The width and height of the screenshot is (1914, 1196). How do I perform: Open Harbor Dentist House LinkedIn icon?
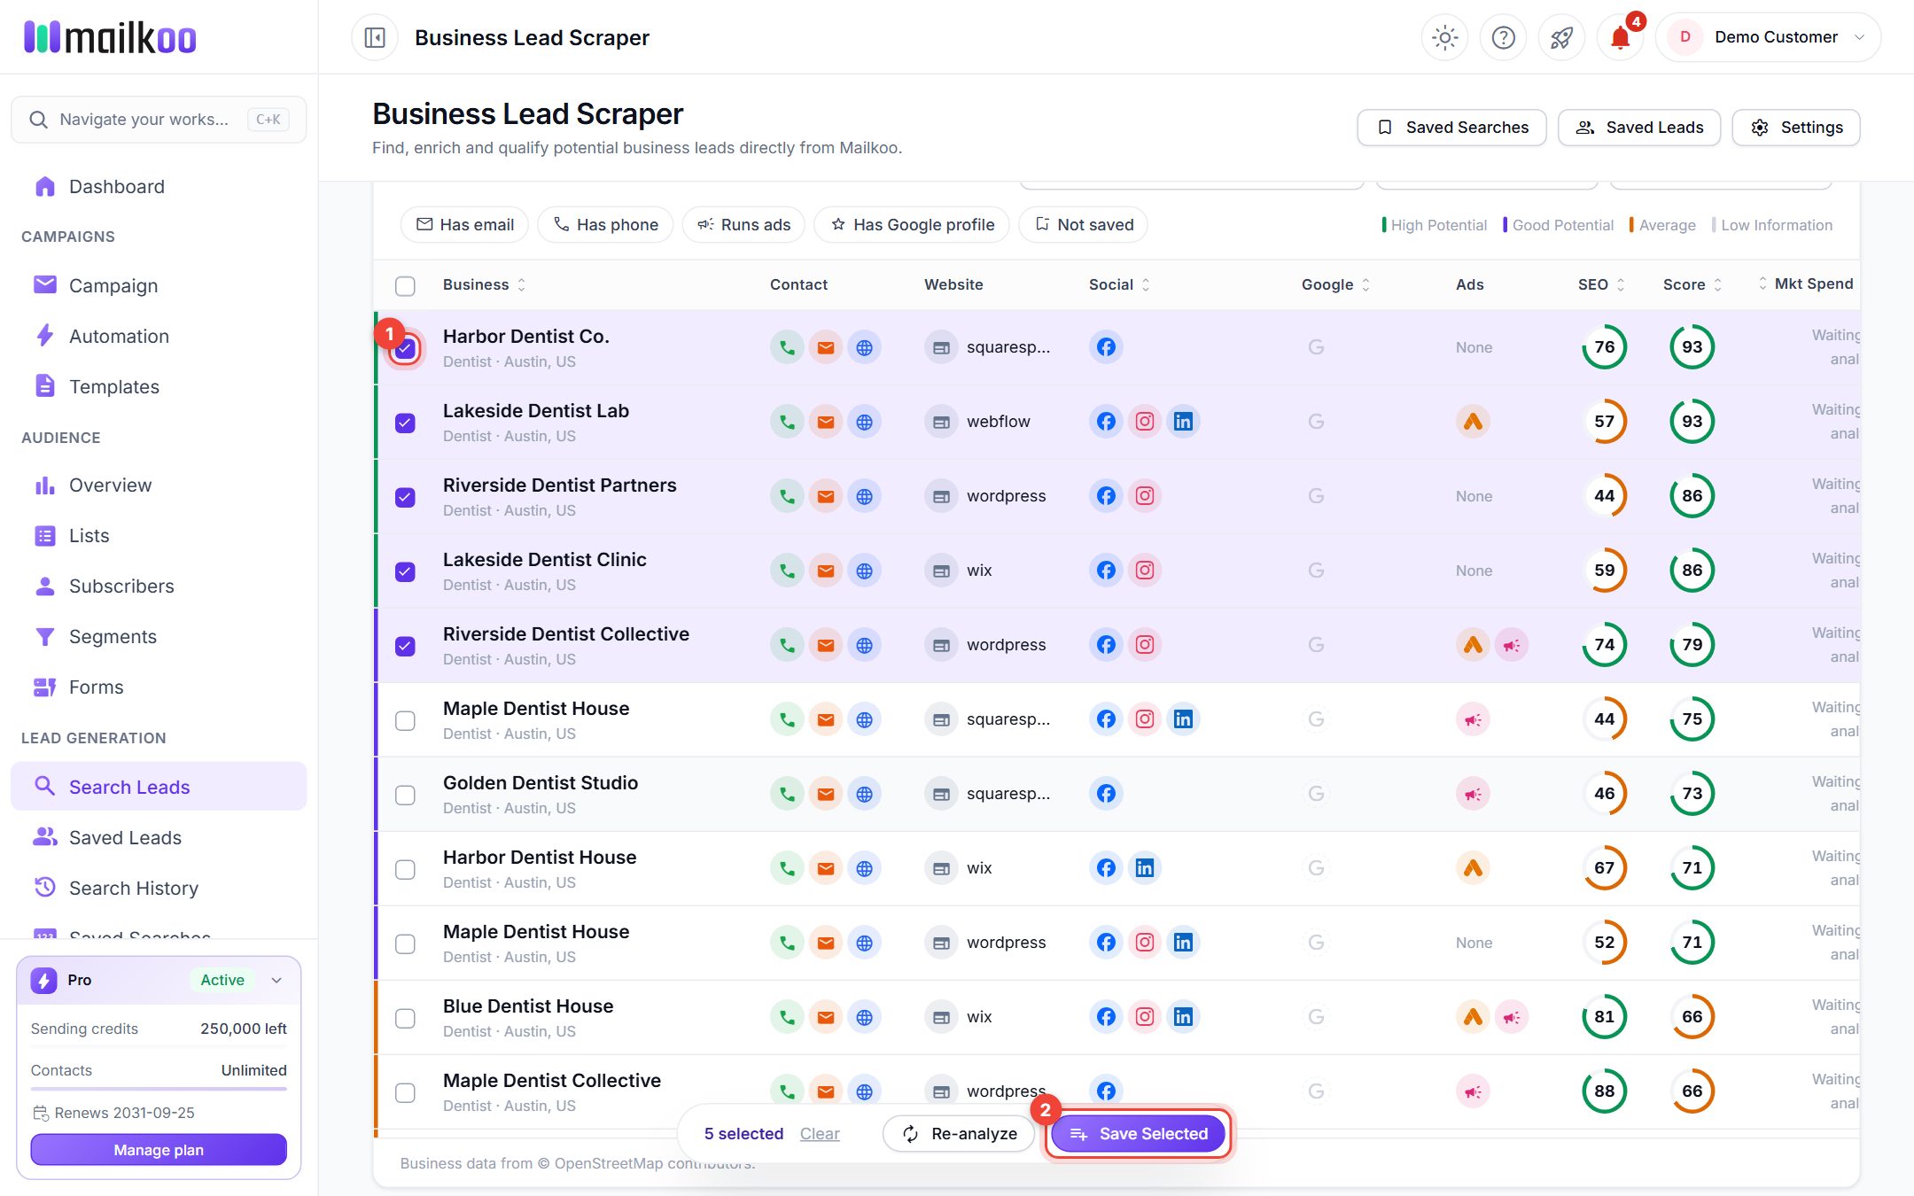pos(1145,868)
